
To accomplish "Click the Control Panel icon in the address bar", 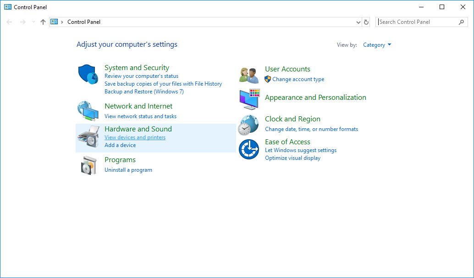I will [x=54, y=22].
